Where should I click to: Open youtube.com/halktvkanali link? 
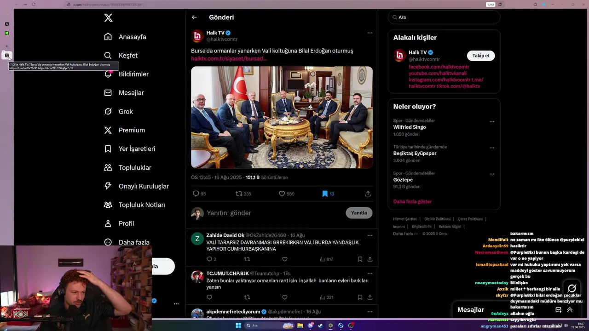click(x=438, y=74)
